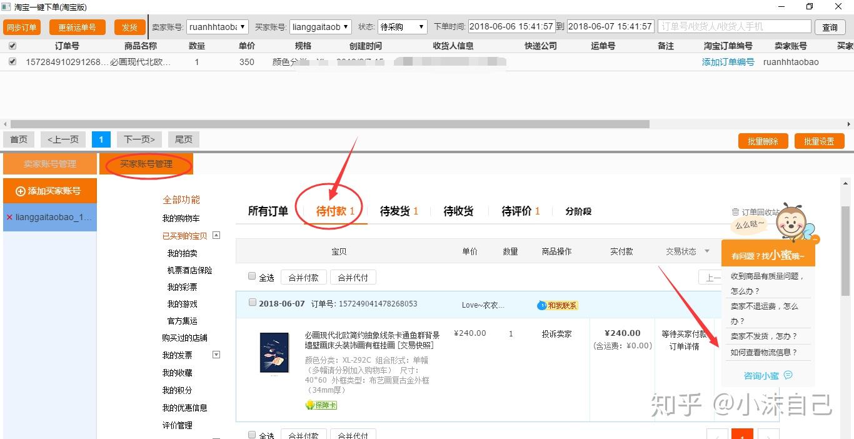Click the 添加买家账号 button
Viewport: 854px width, 439px height.
50,191
